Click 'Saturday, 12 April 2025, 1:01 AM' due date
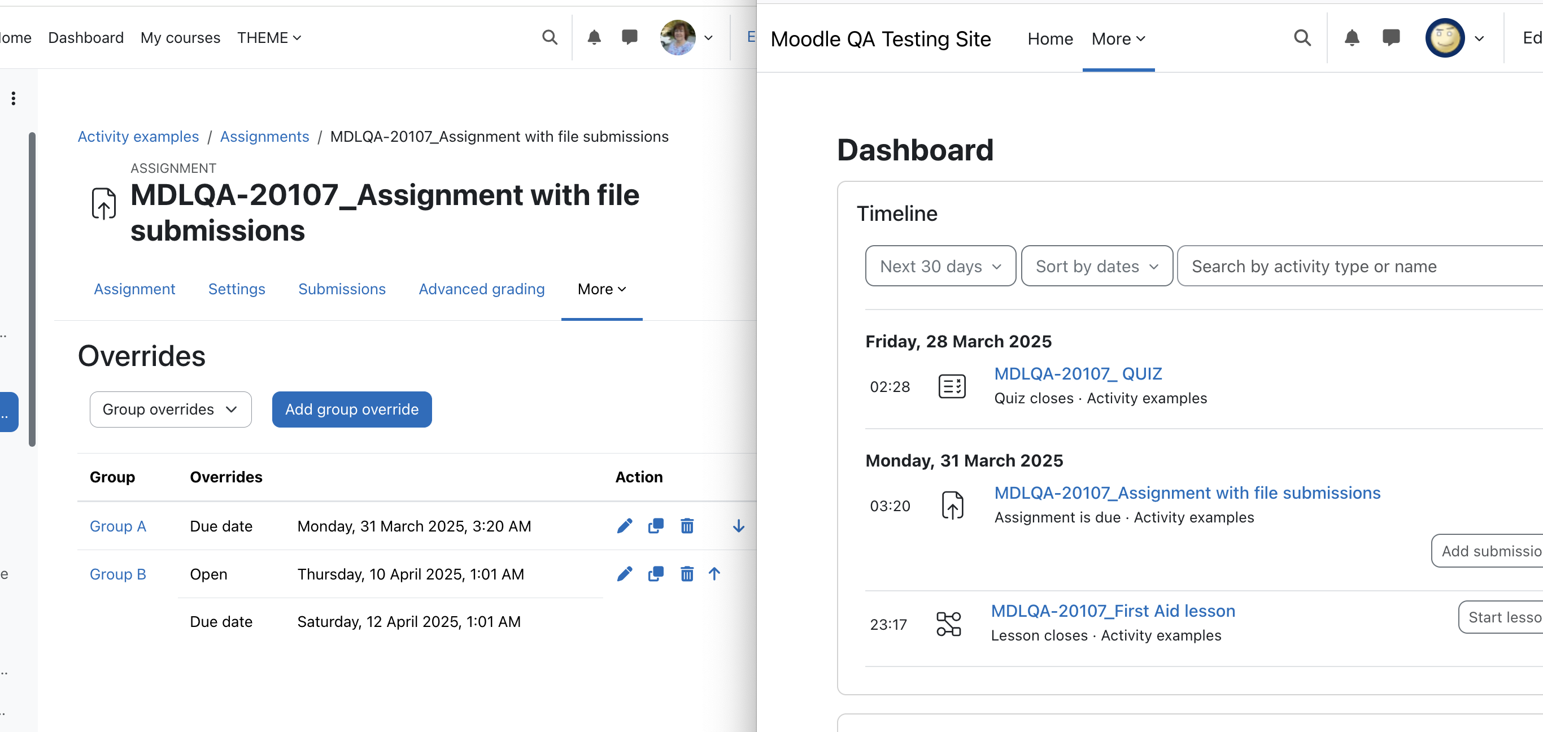The height and width of the screenshot is (732, 1543). [x=408, y=621]
